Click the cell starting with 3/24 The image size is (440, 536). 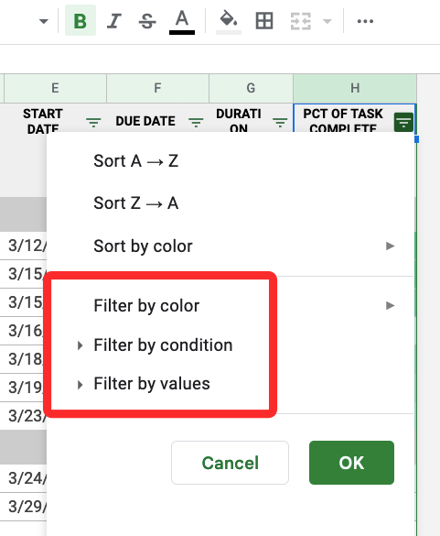tap(24, 478)
